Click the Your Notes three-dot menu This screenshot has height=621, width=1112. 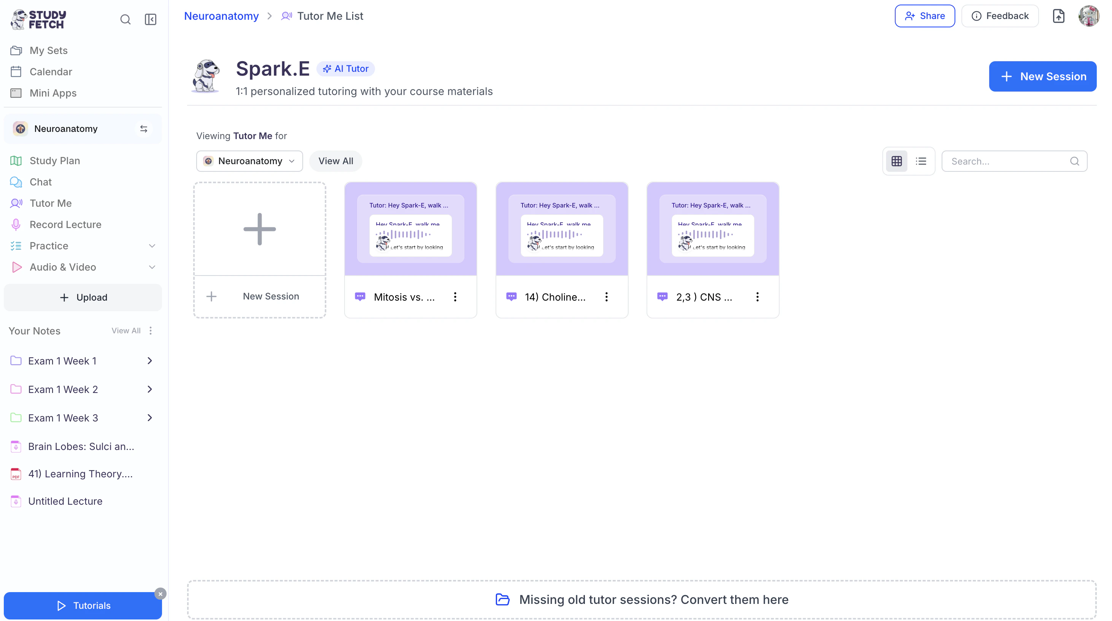(x=151, y=331)
